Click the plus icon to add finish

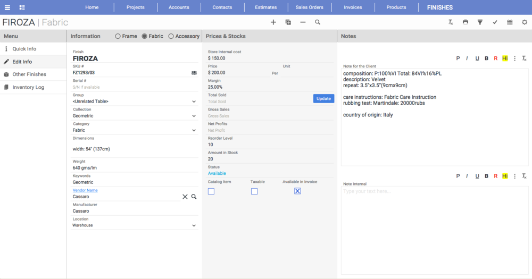click(273, 22)
